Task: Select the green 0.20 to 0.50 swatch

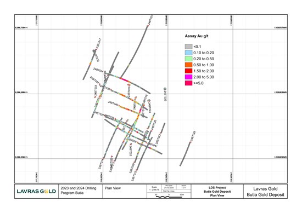Action: (x=188, y=59)
